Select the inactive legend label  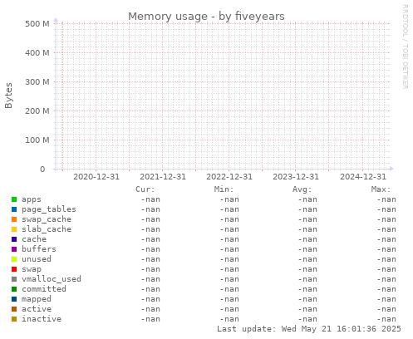coord(42,319)
